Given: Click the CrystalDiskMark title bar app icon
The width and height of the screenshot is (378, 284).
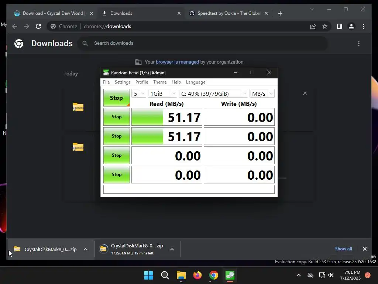Looking at the screenshot, I should (x=106, y=73).
